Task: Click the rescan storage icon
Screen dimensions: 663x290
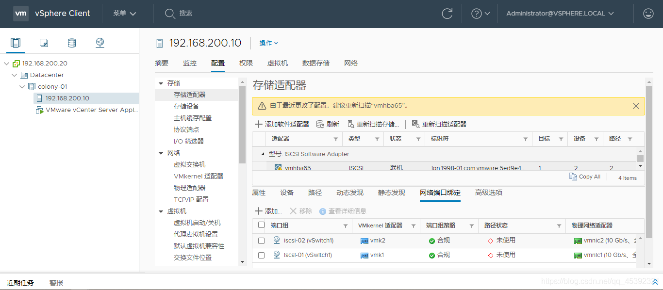Action: pos(351,124)
